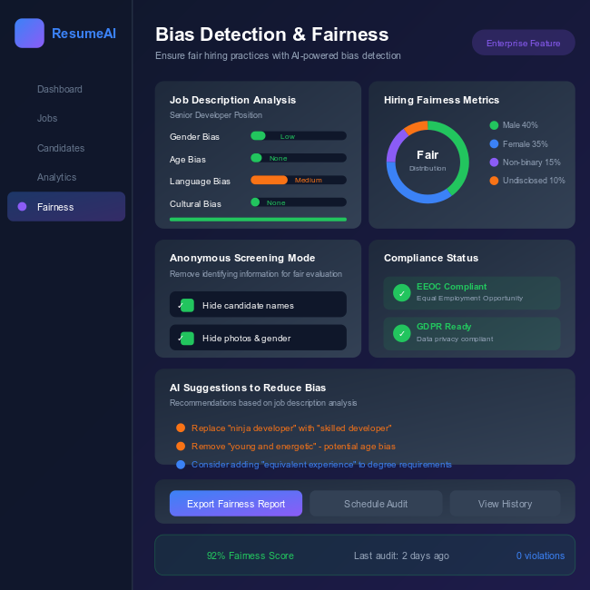Click the Fair distribution donut chart
Image resolution: width=590 pixels, height=590 pixels.
(x=427, y=162)
